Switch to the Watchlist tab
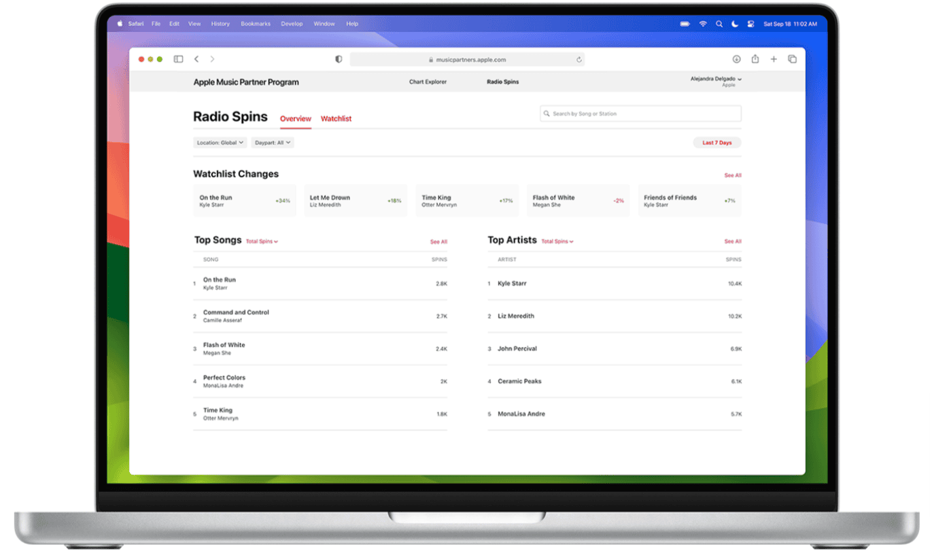Viewport: 930px width, 553px height. coord(336,118)
